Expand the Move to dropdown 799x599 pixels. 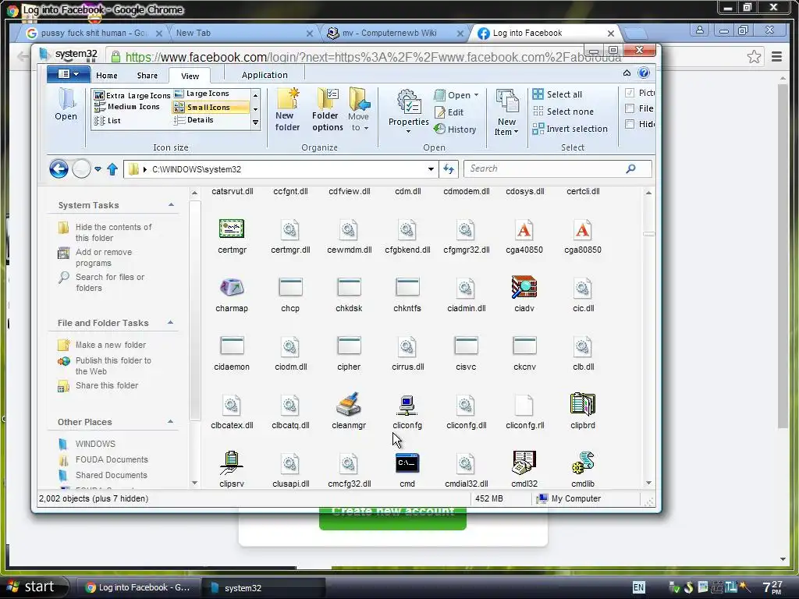point(367,128)
